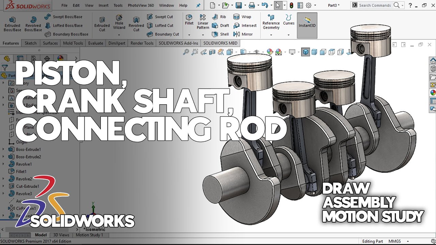This screenshot has width=436, height=245.
Task: Open the Hole Wizard tool
Action: coord(119,22)
